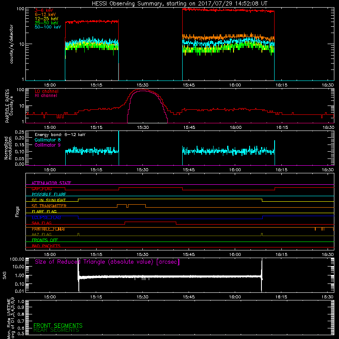The image size is (339, 339).
Task: Click the POSSIBLE_FLARE flag label
Action: click(49, 195)
